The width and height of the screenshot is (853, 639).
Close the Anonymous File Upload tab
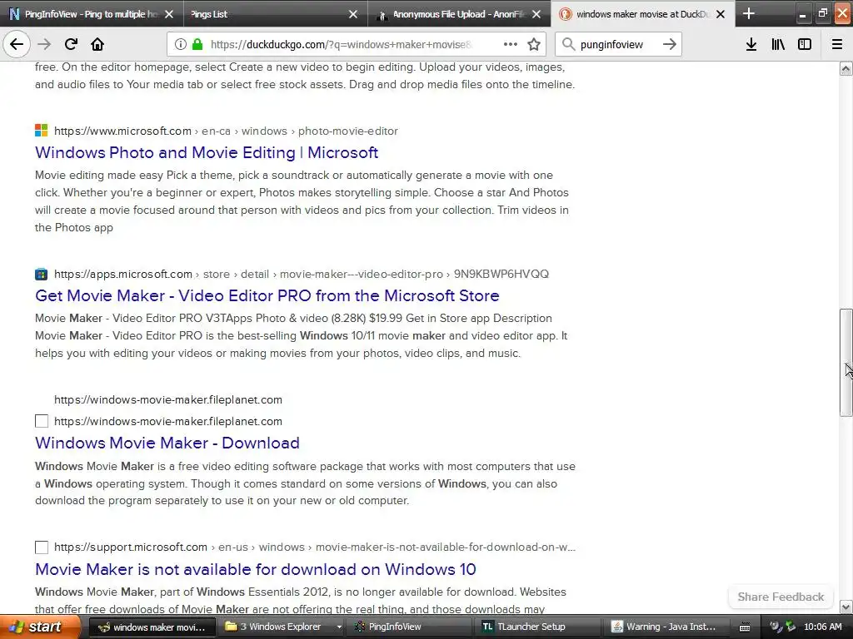pos(536,14)
